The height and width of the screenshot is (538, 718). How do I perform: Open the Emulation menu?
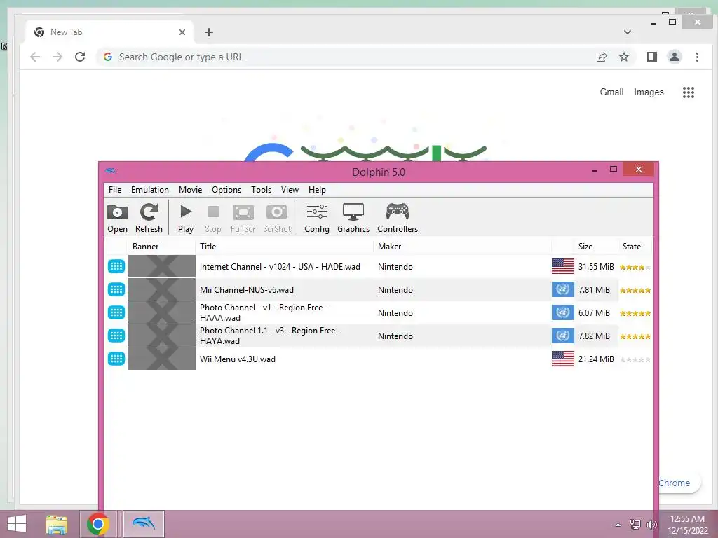pos(150,190)
